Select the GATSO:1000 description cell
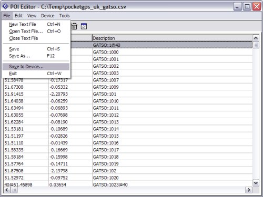 (173, 52)
